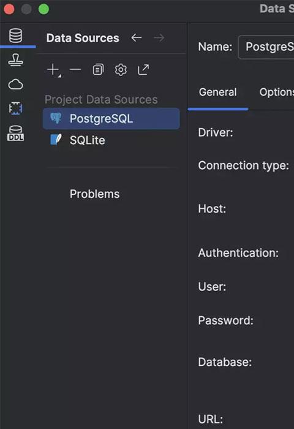
Task: Select the PostgreSQL data source
Action: (111, 118)
